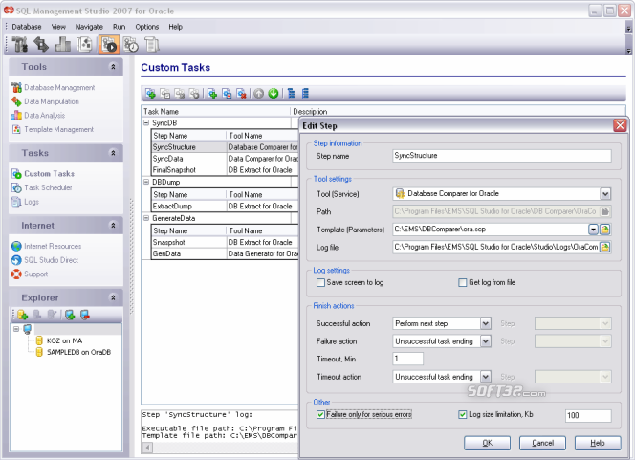Click the grey move up arrow icon

point(259,94)
